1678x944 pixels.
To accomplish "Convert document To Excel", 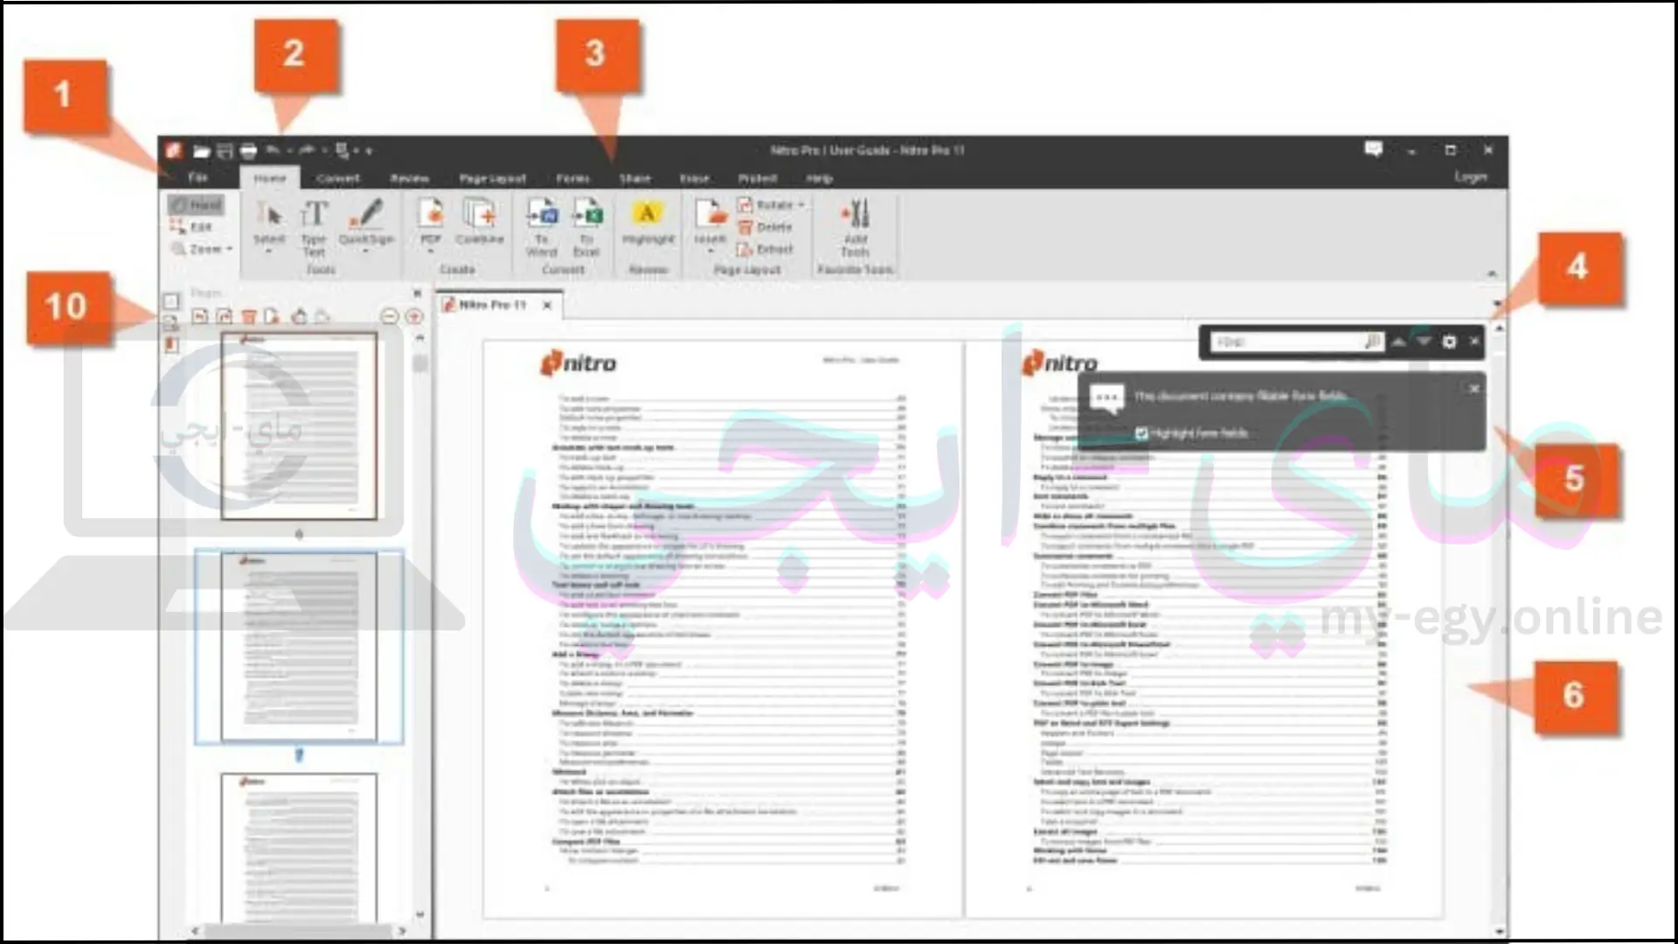I will point(586,227).
